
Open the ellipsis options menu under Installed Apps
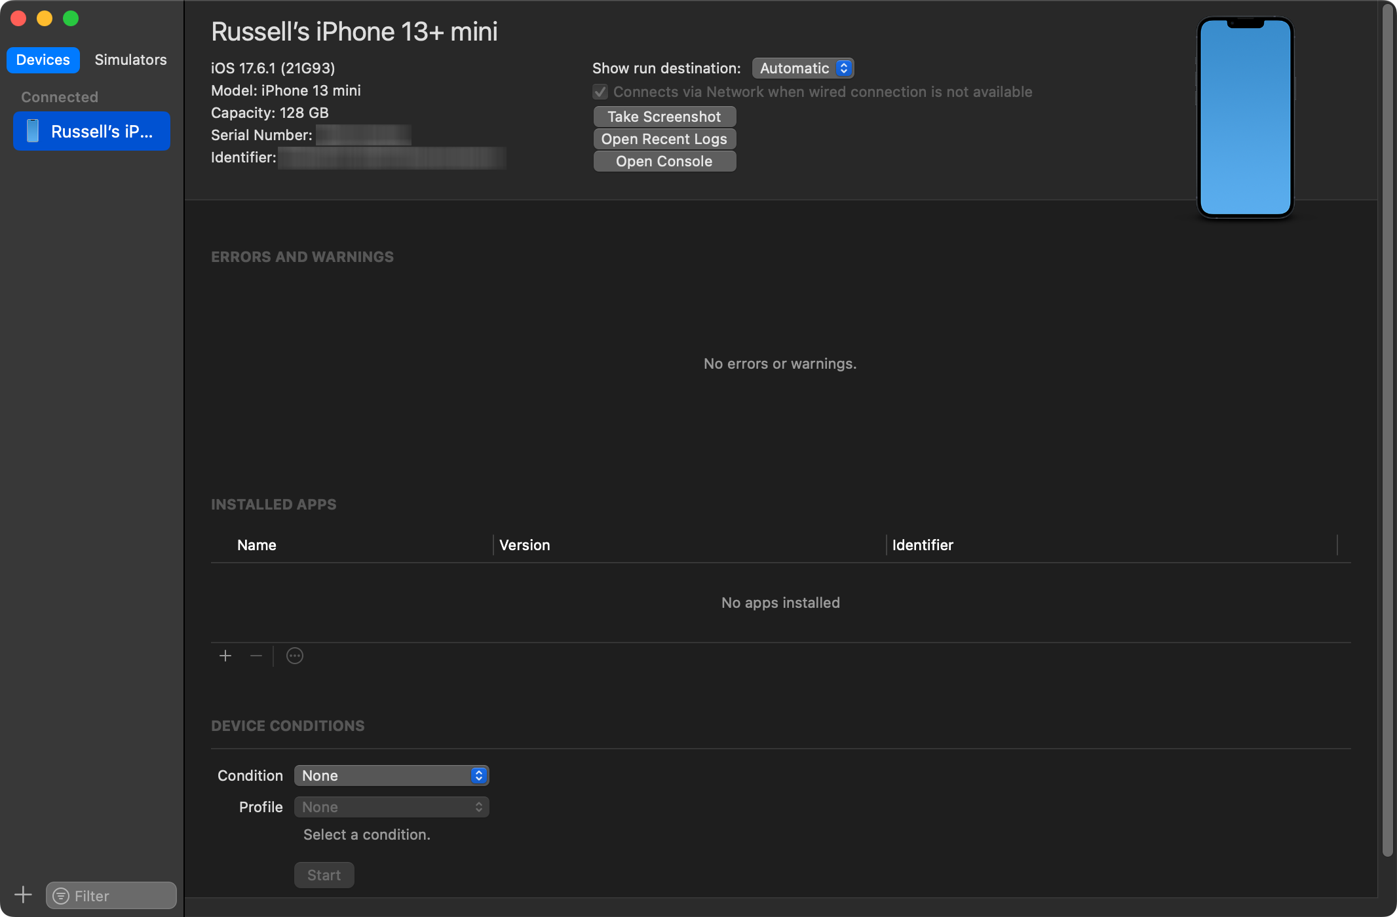click(x=295, y=656)
